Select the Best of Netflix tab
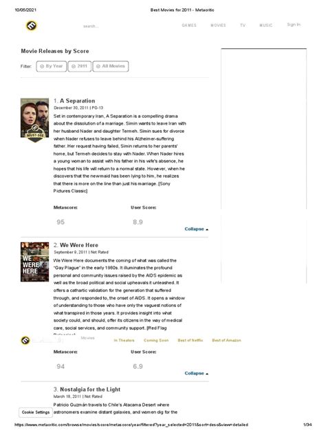This screenshot has height=435, width=326. tap(191, 341)
